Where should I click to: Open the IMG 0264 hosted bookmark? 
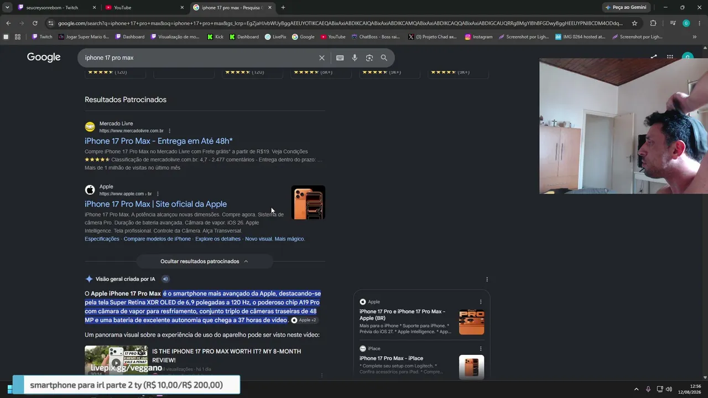tap(580, 37)
